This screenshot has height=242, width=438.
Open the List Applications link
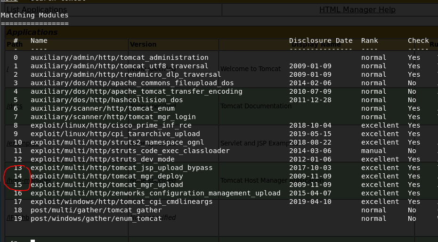[37, 9]
